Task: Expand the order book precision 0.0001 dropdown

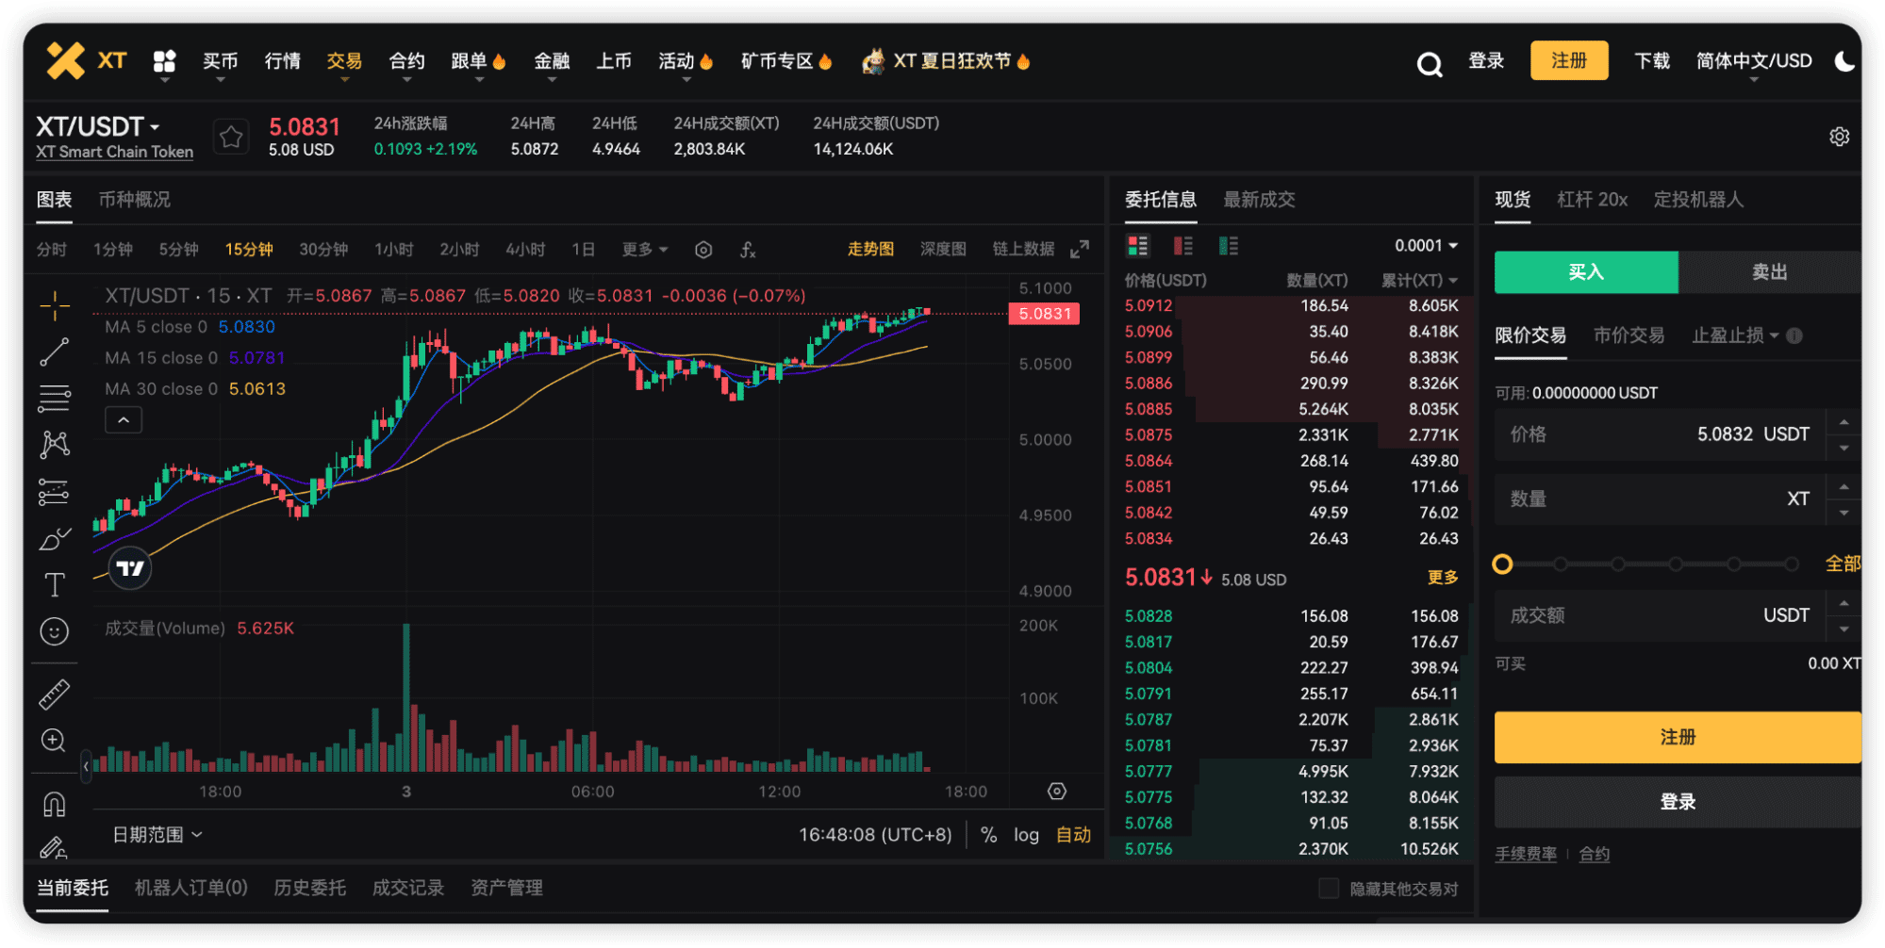Action: [1426, 246]
